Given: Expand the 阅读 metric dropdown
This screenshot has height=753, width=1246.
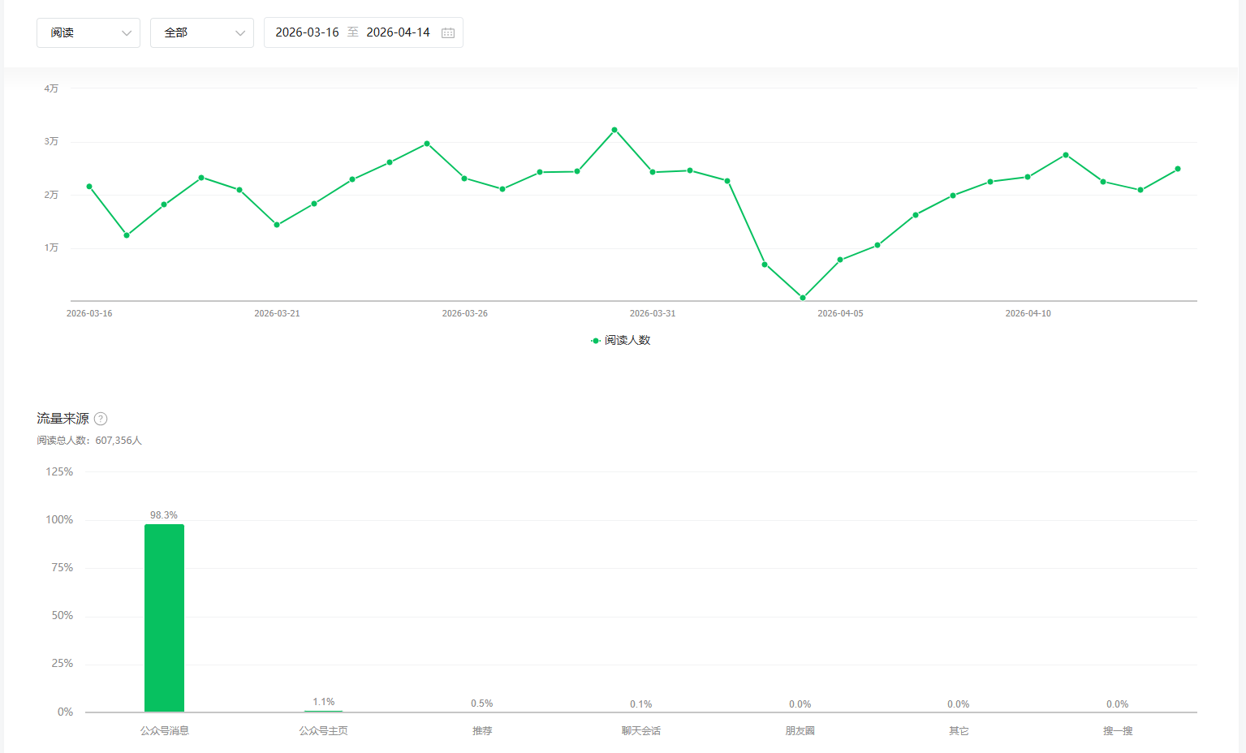Looking at the screenshot, I should click(88, 33).
